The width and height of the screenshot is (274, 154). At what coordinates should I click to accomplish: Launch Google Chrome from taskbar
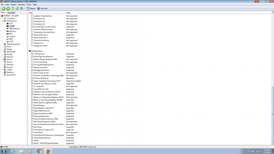39,151
